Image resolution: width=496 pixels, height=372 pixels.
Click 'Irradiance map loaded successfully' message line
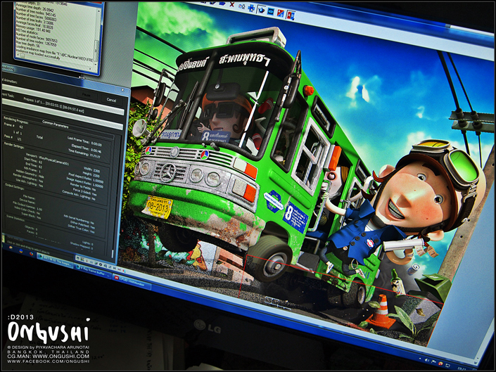(38, 54)
